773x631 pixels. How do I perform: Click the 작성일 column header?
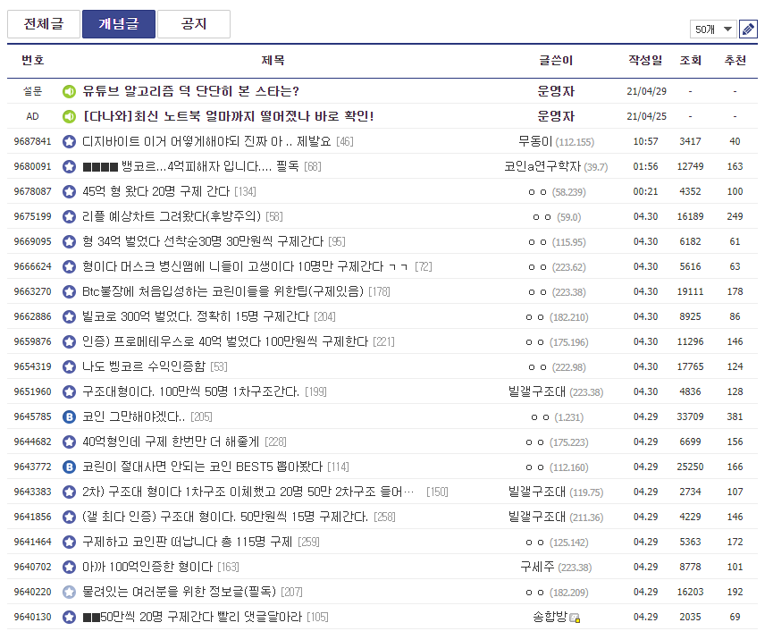(645, 61)
